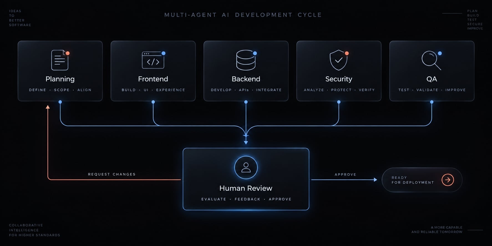This screenshot has height=246, width=492.
Task: Click the word APIs in the Backend card
Action: pyautogui.click(x=244, y=90)
